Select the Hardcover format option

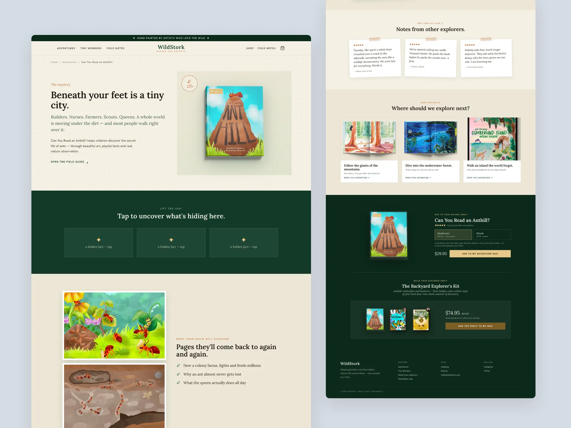pyautogui.click(x=453, y=235)
